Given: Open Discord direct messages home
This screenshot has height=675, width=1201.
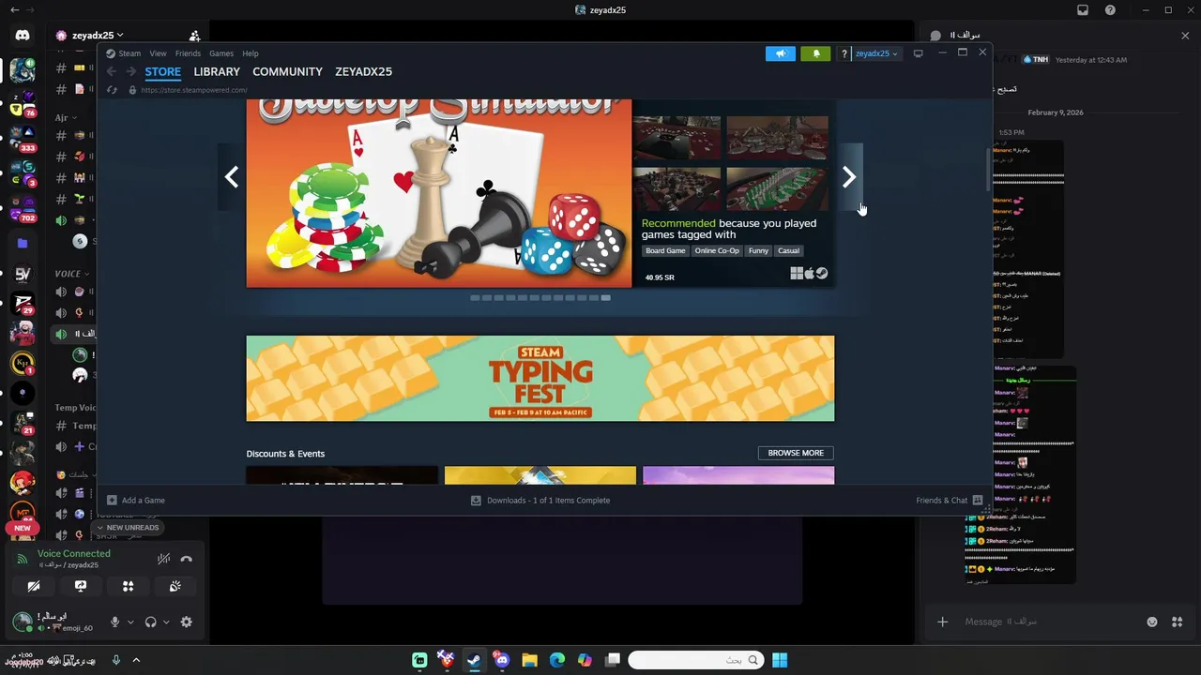Looking at the screenshot, I should pyautogui.click(x=23, y=35).
